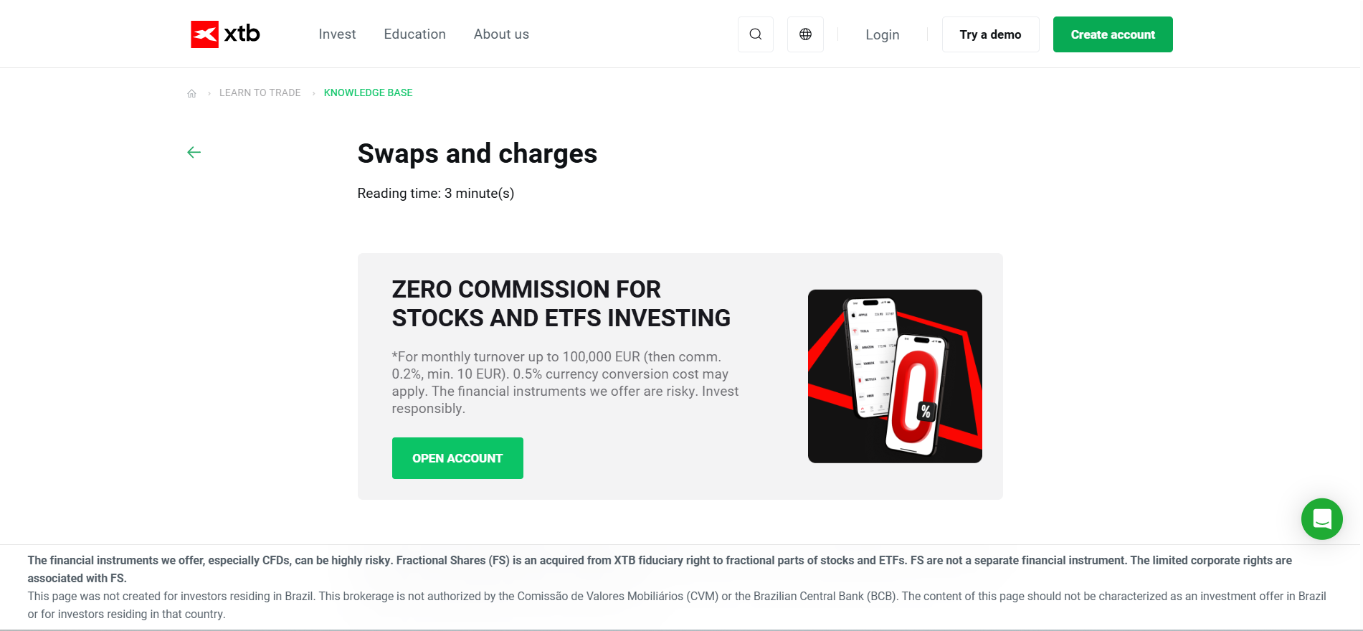This screenshot has height=631, width=1363.
Task: Open the Education menu
Action: click(x=414, y=34)
